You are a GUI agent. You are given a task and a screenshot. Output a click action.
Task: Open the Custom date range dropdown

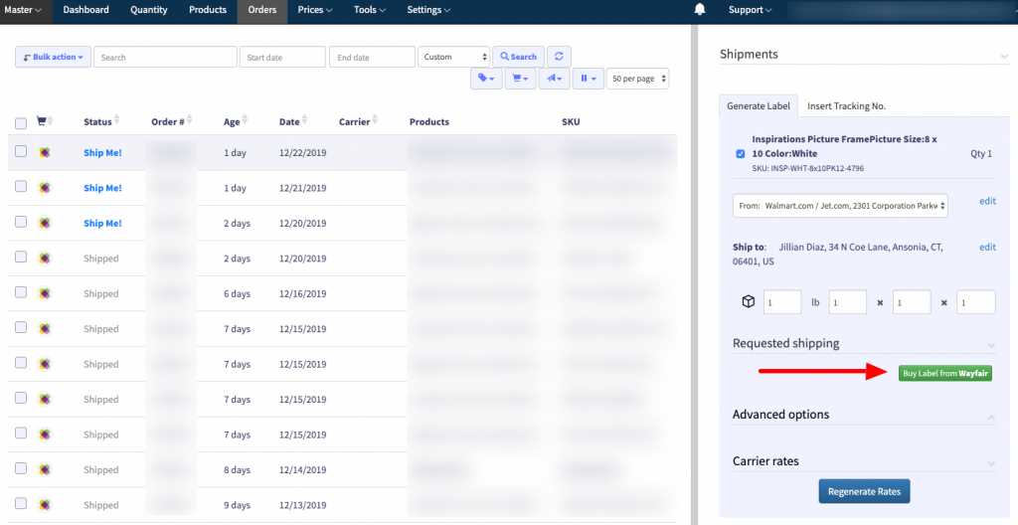[453, 57]
